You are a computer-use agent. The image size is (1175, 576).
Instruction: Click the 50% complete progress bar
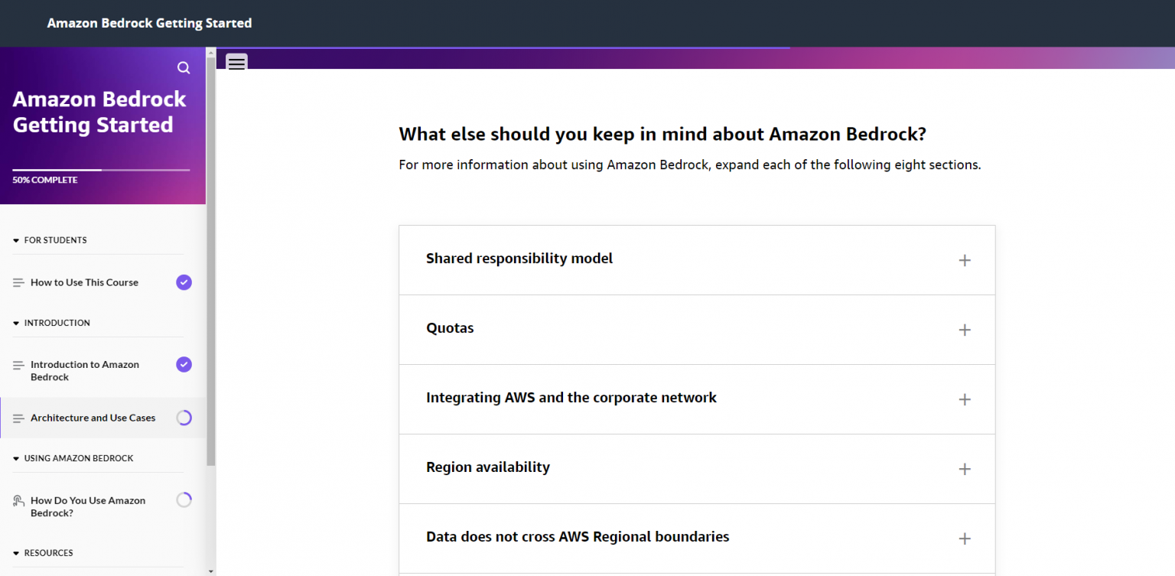point(101,170)
